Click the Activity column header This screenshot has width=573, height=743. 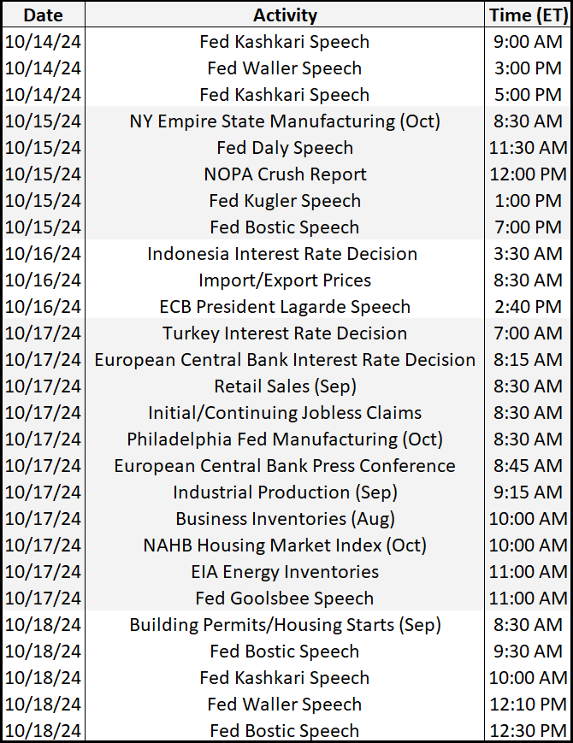click(285, 15)
